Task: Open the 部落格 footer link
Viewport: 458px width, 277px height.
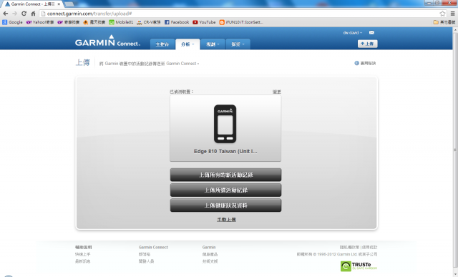Action: pos(145,254)
